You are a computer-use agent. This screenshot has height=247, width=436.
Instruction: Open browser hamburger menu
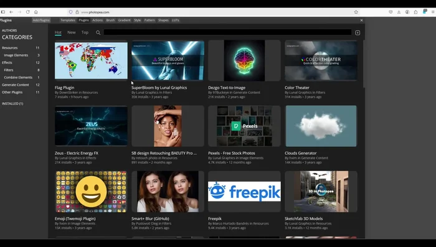[433, 12]
